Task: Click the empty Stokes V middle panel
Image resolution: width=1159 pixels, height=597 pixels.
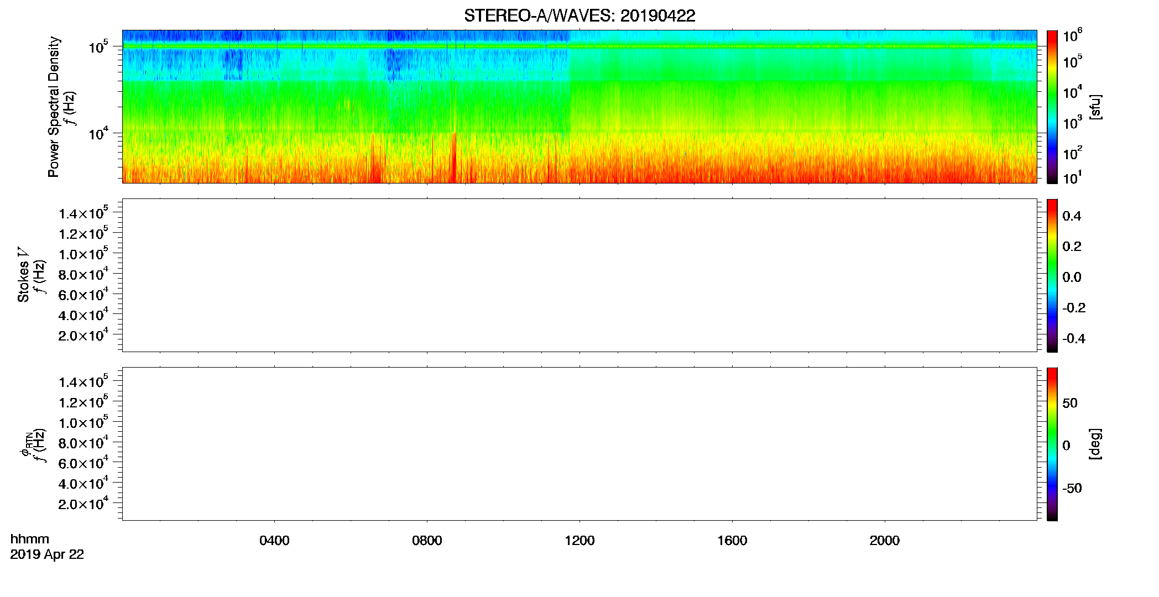Action: pyautogui.click(x=579, y=275)
